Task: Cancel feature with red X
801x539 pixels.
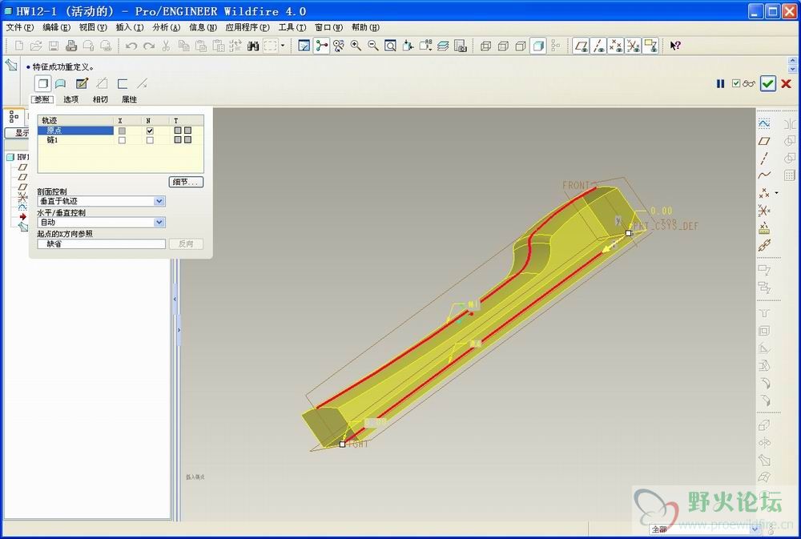Action: click(787, 84)
